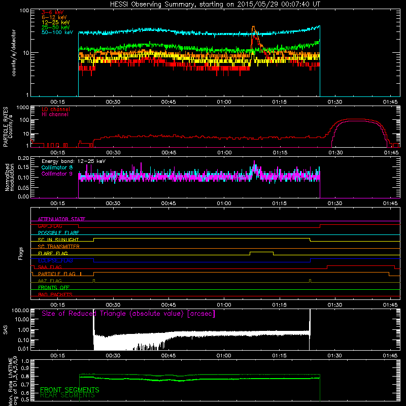Select the SAA_FLAG label
The width and height of the screenshot is (406, 406).
(50, 267)
